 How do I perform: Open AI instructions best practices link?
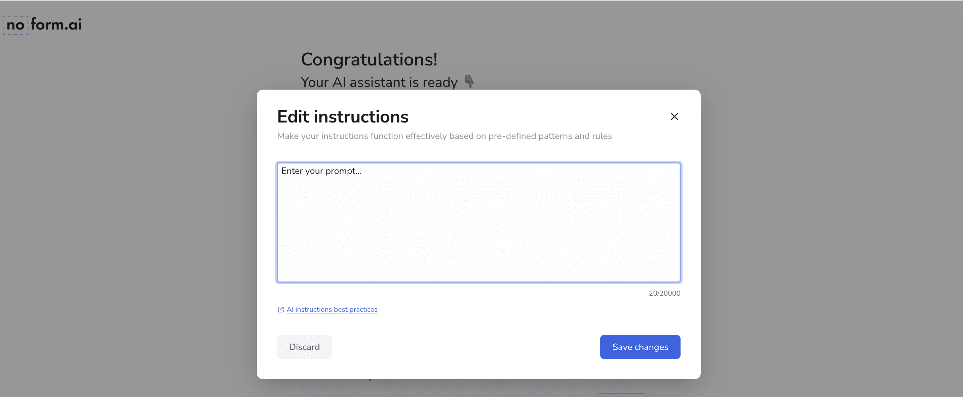(x=332, y=309)
